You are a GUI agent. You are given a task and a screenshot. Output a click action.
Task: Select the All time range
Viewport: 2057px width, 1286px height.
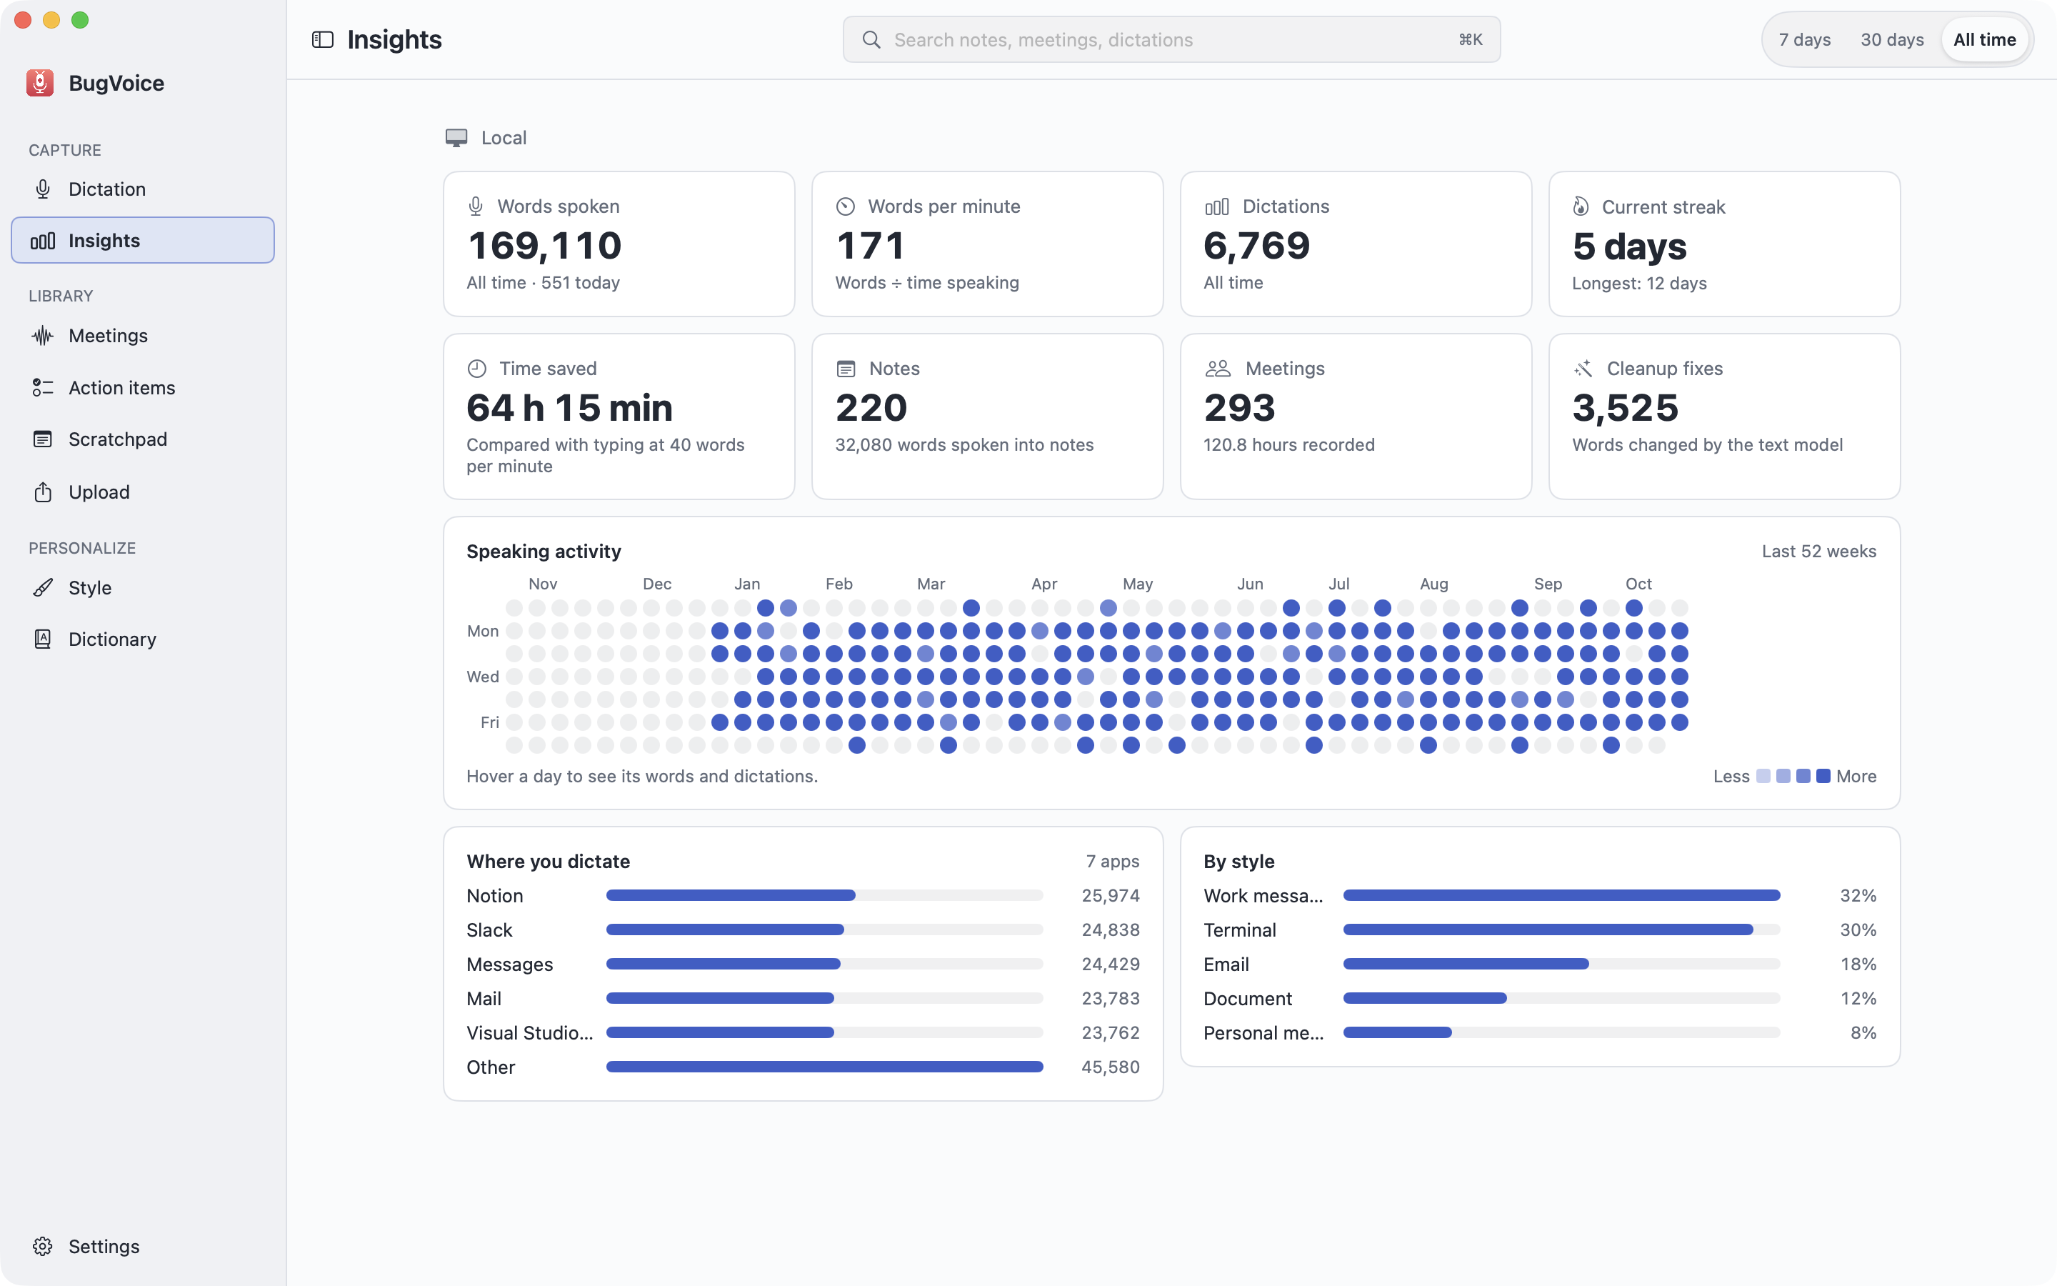pyautogui.click(x=1984, y=40)
